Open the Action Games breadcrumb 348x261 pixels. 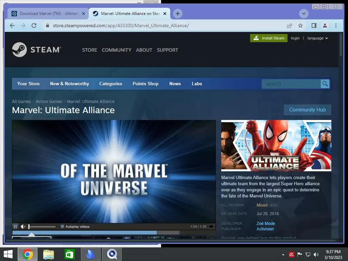pyautogui.click(x=49, y=101)
